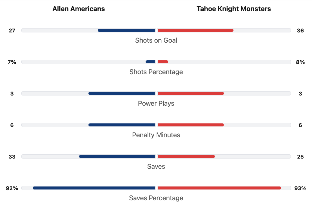Select the Power Plays label
The height and width of the screenshot is (206, 312).
(x=156, y=103)
